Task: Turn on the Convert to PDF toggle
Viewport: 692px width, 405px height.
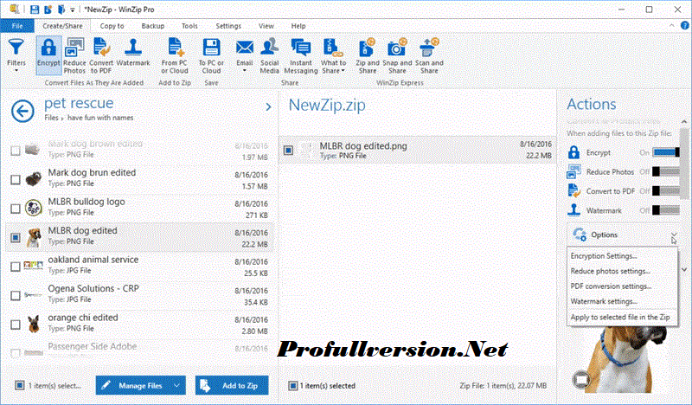Action: [x=666, y=191]
